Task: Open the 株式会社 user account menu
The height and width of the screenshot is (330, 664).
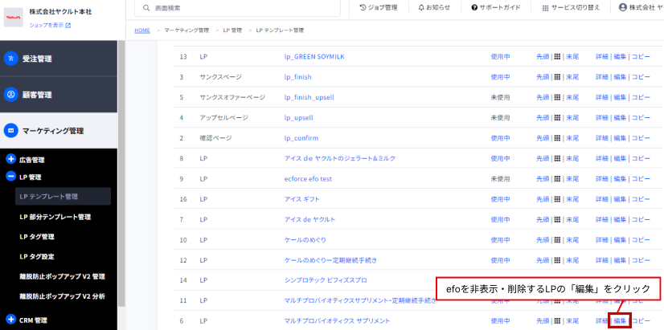Action: [x=641, y=7]
